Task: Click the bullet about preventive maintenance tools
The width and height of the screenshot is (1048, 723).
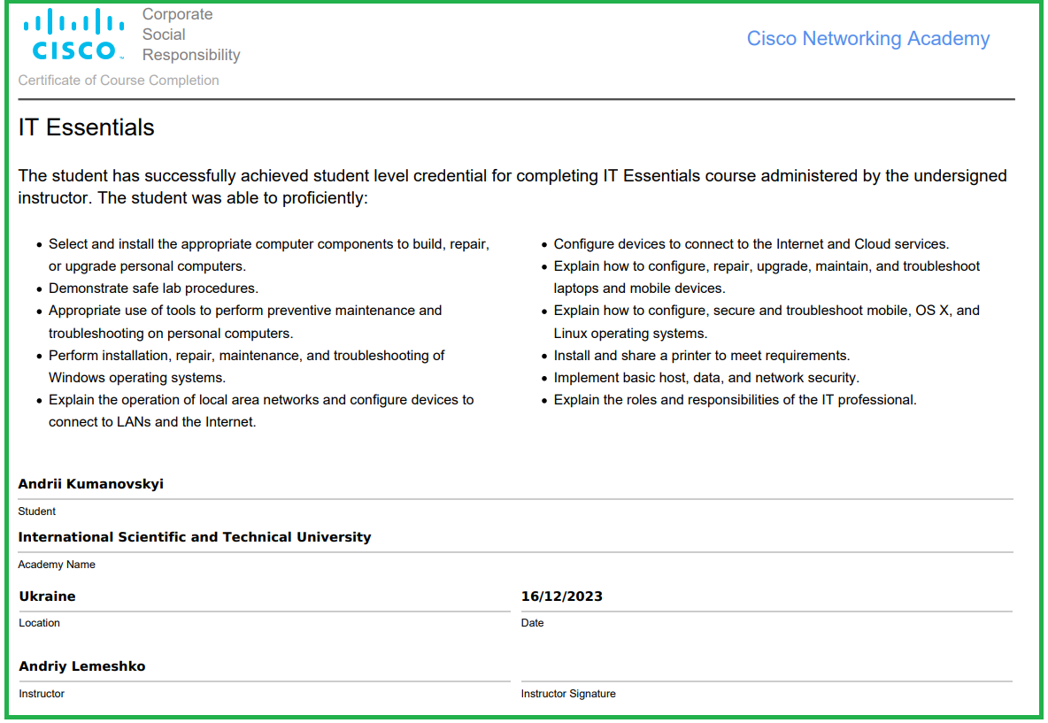Action: click(x=245, y=322)
